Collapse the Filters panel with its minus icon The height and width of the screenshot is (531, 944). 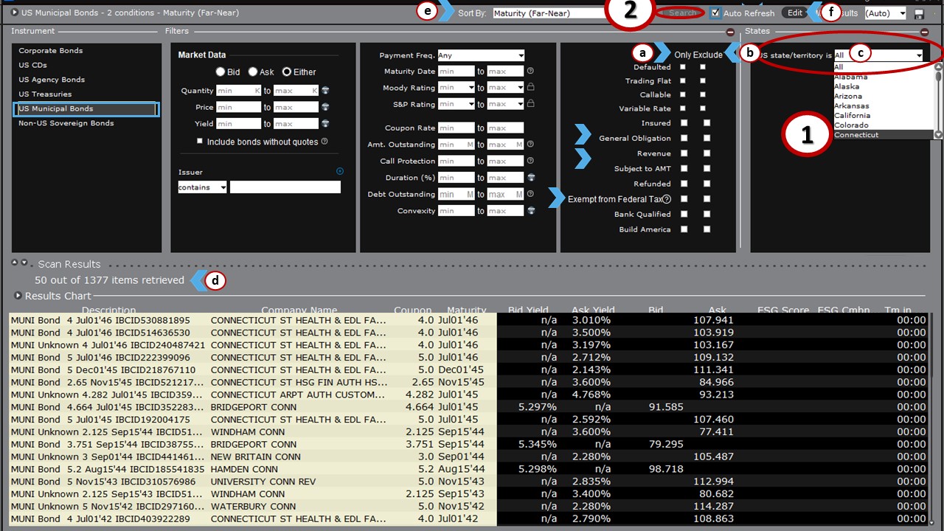point(729,31)
